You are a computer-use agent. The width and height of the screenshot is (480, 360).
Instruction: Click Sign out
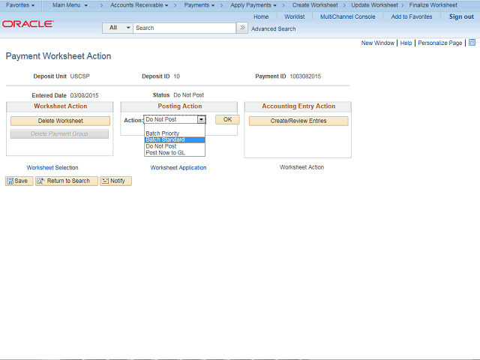click(x=461, y=16)
